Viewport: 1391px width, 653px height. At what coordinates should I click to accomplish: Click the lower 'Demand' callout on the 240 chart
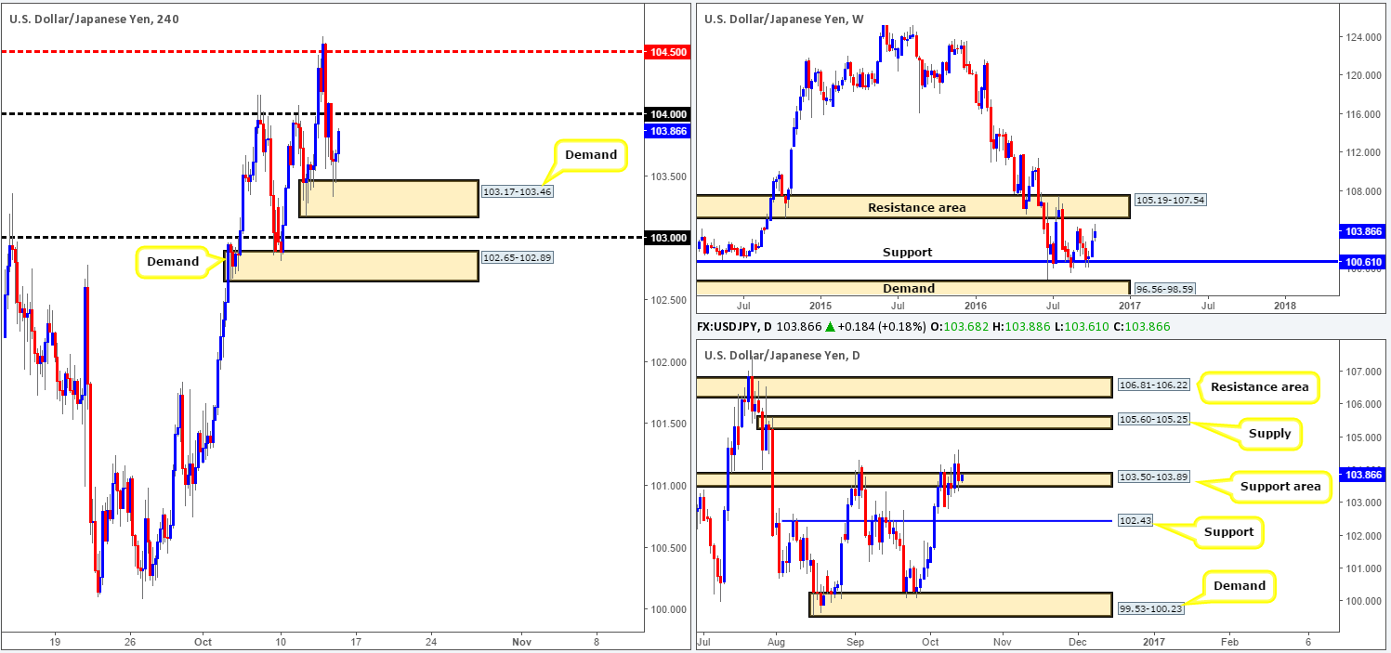click(x=173, y=262)
